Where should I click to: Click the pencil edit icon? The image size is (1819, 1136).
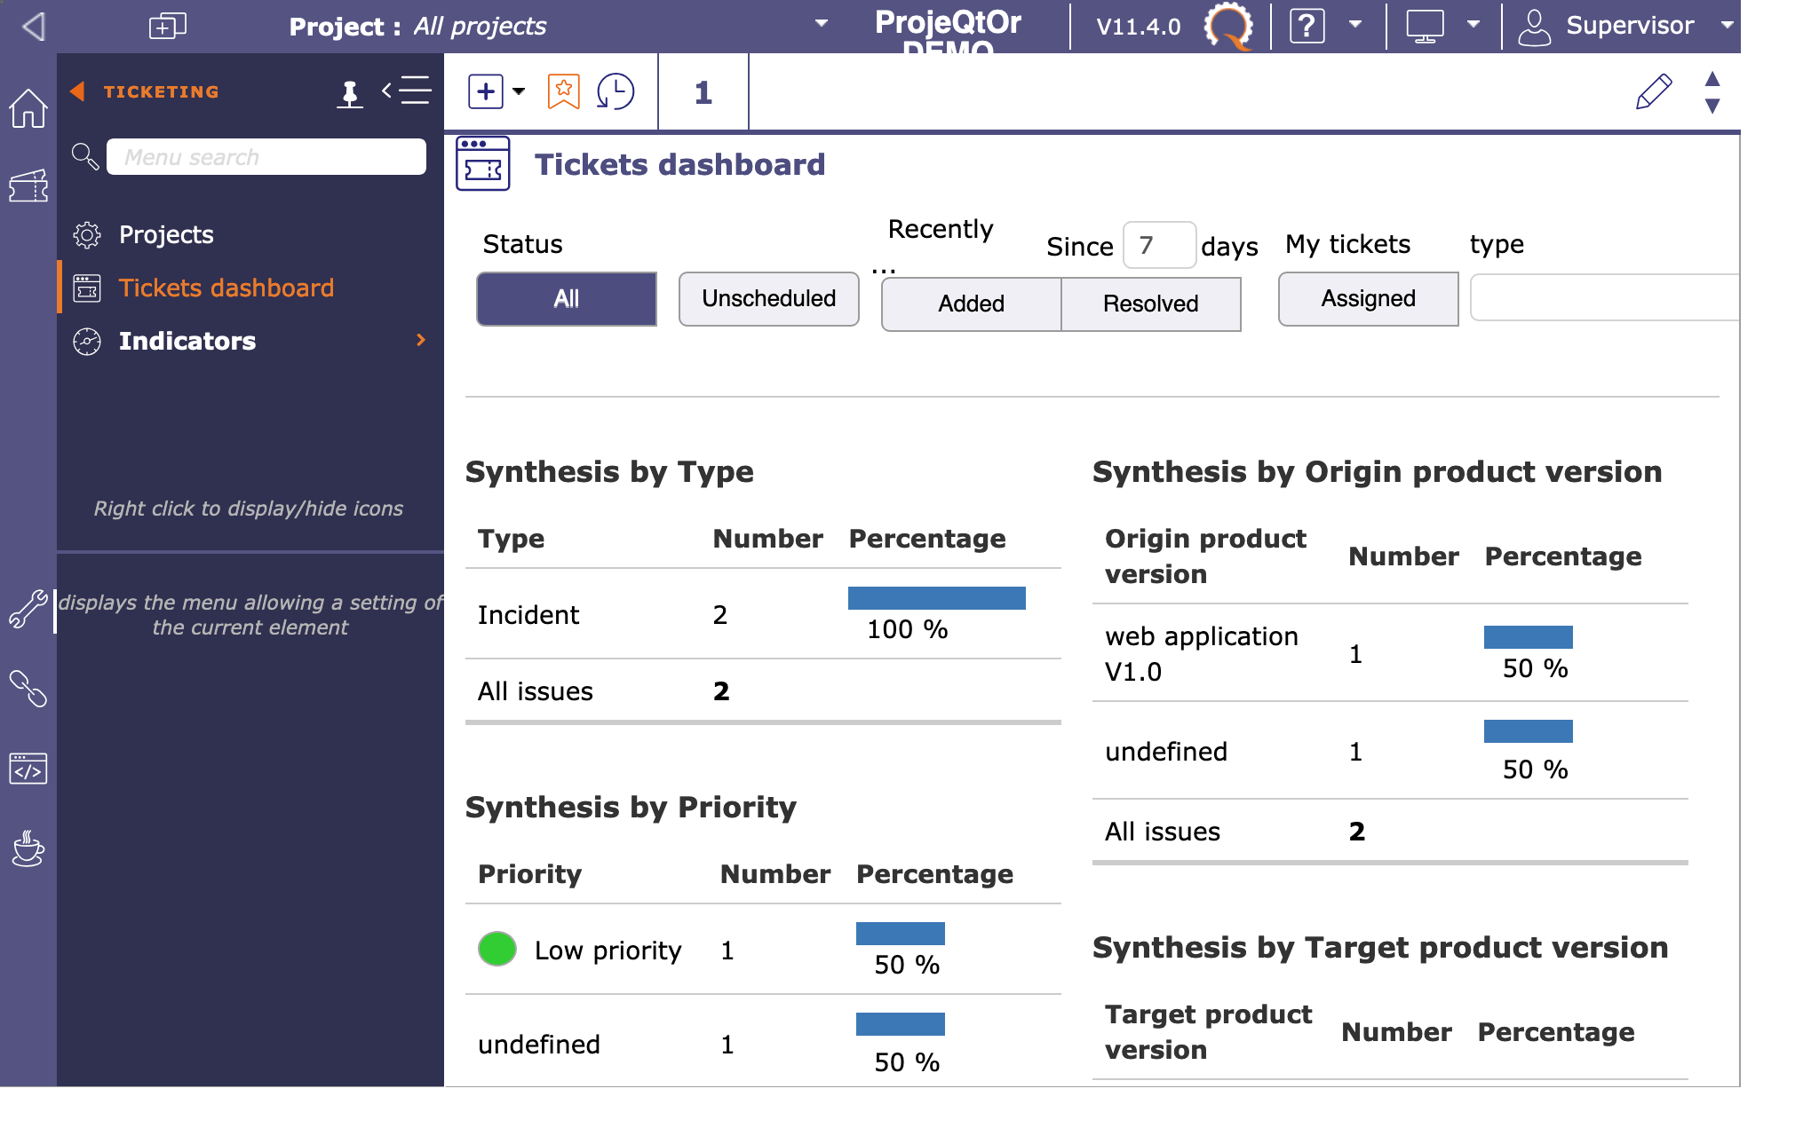pos(1653,91)
